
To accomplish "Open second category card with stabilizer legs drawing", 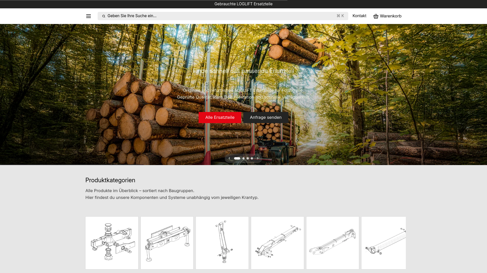I will click(x=167, y=243).
